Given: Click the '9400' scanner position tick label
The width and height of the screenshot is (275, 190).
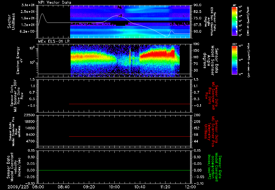Looking at the screenshot, I should tap(30, 135).
